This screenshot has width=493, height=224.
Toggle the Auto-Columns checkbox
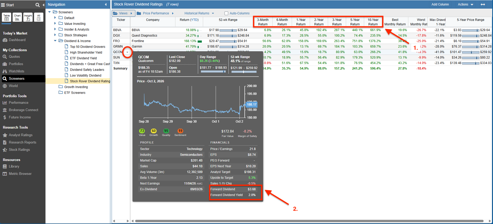226,13
